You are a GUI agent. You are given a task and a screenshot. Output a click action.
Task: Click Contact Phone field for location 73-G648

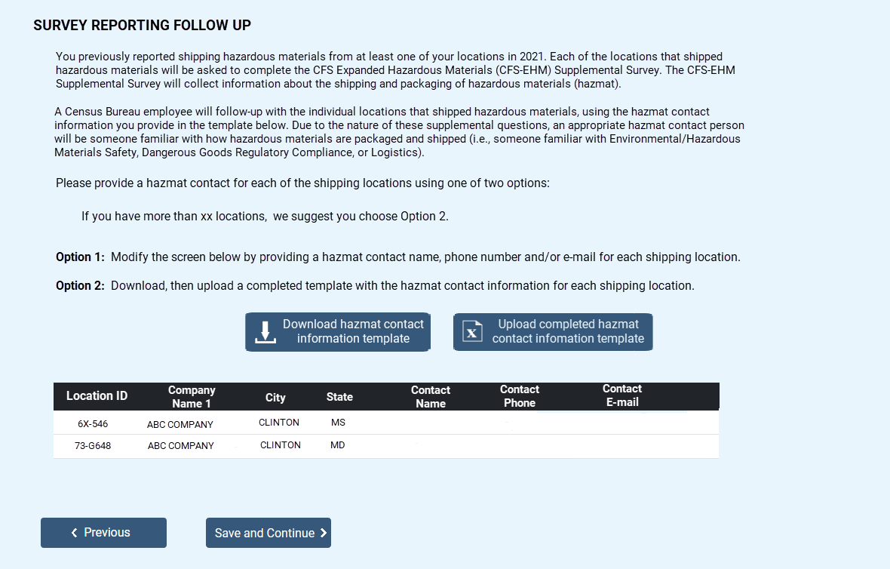[520, 446]
